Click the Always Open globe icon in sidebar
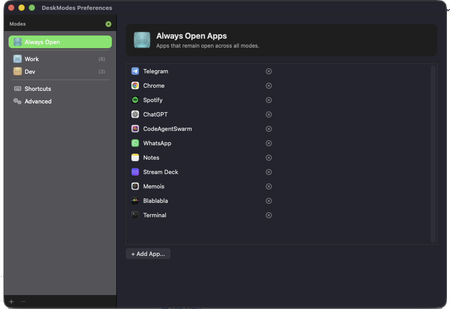The width and height of the screenshot is (450, 309). 18,42
